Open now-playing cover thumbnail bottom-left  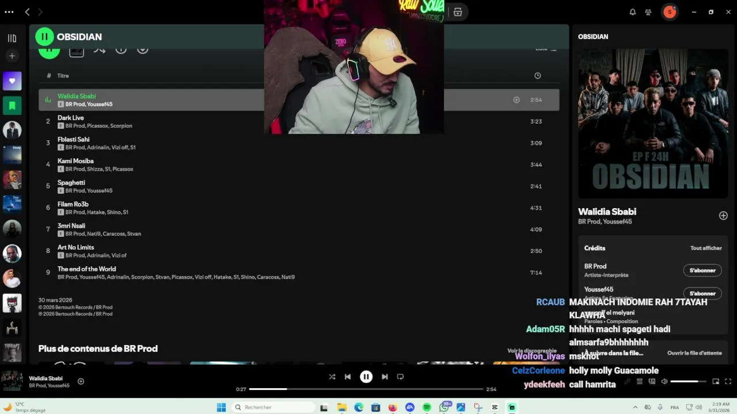pyautogui.click(x=12, y=381)
